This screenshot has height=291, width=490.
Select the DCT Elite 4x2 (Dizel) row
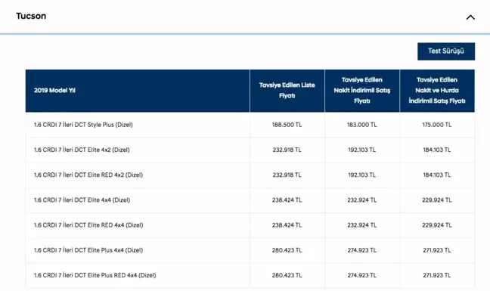[250, 150]
